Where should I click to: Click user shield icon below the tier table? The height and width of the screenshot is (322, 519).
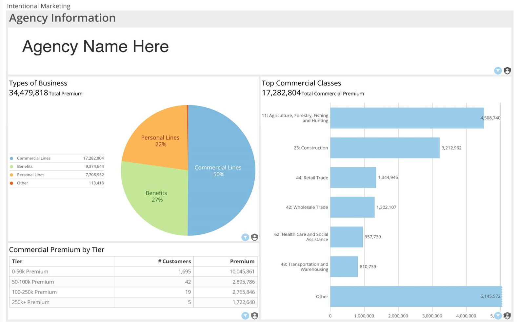click(254, 315)
